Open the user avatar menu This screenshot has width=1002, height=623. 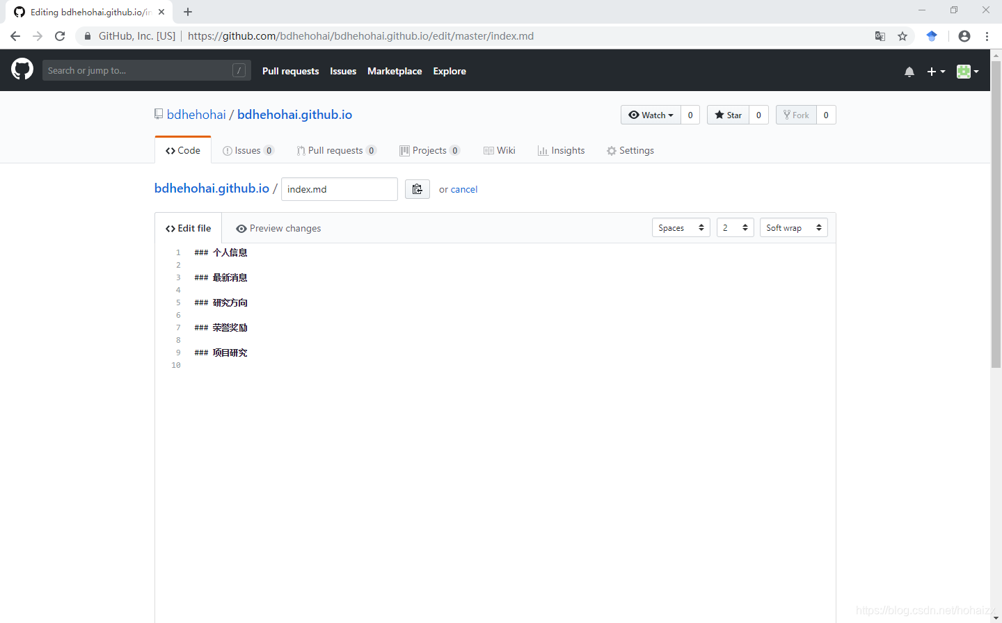[x=968, y=72]
